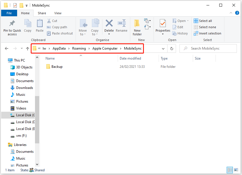Click Select all
The image size is (242, 175).
pyautogui.click(x=203, y=21)
